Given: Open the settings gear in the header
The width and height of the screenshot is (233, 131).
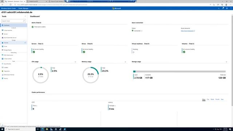Looking at the screenshot, I should click(227, 8).
